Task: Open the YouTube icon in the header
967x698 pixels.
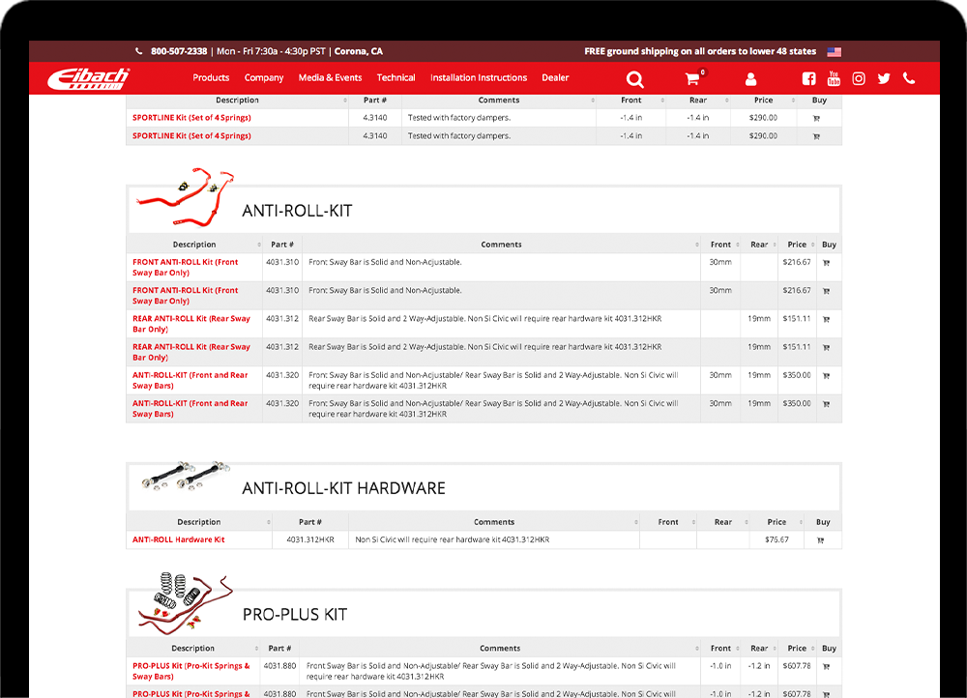Action: pyautogui.click(x=834, y=78)
